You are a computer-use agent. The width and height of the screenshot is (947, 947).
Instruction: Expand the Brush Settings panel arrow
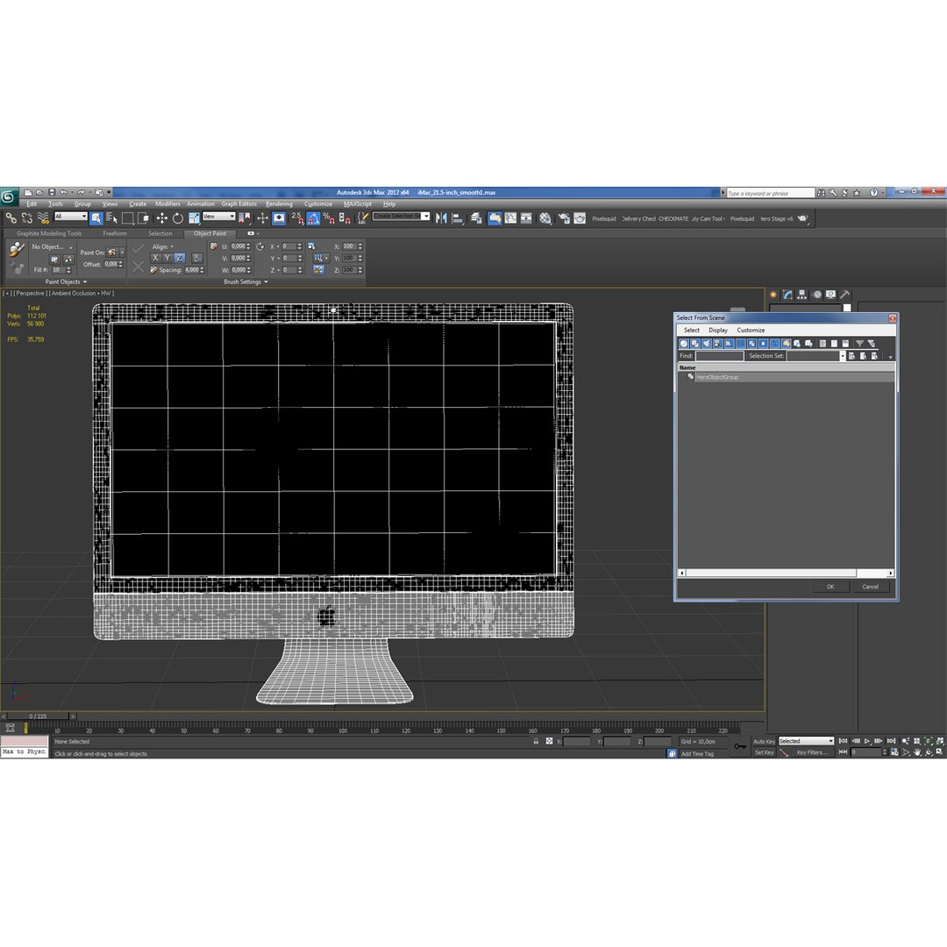pyautogui.click(x=266, y=282)
